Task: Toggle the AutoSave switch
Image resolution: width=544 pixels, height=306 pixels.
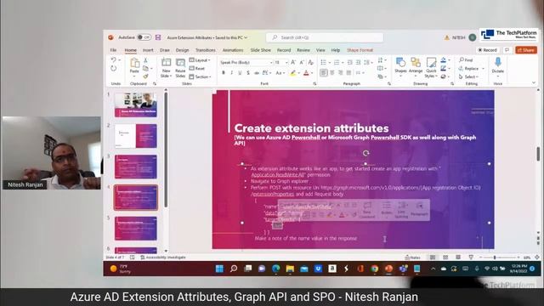Action: (x=144, y=37)
